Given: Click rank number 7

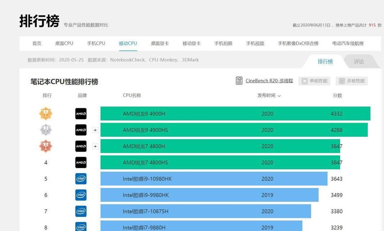Looking at the screenshot, I should [x=46, y=211].
